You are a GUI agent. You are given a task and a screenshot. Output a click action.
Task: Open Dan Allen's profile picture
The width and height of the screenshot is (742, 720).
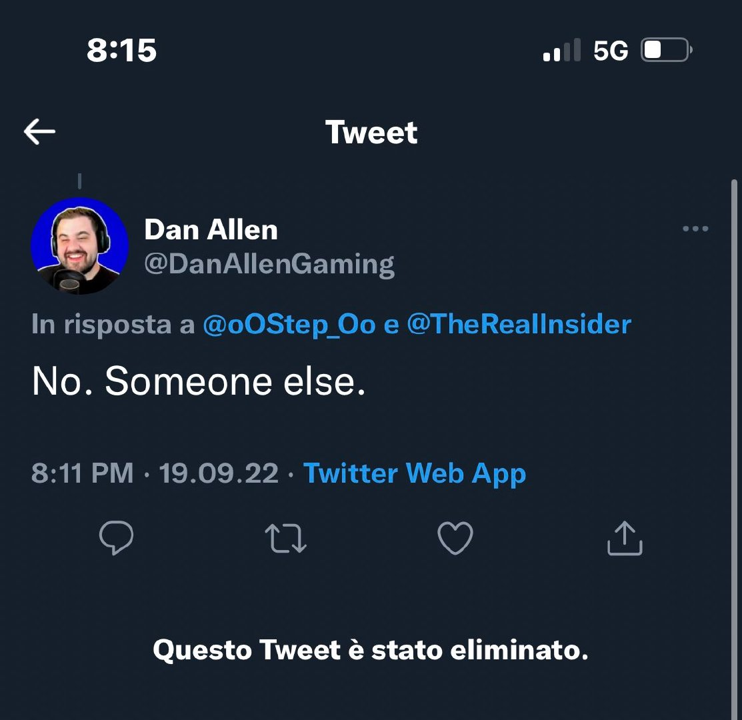80,247
